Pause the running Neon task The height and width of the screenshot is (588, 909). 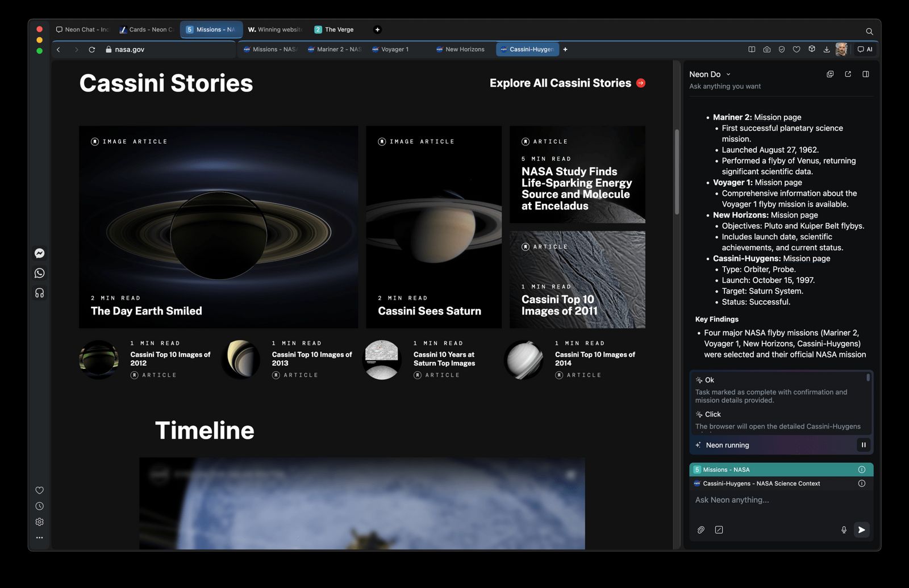863,445
